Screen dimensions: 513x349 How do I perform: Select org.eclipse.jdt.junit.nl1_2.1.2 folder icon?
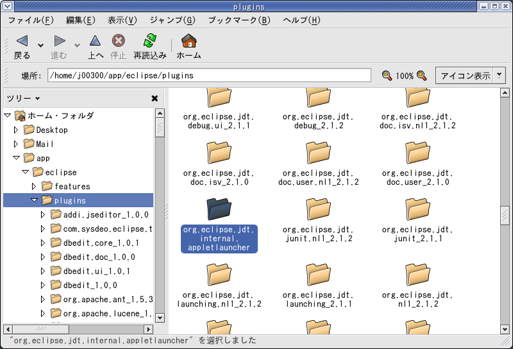point(318,209)
